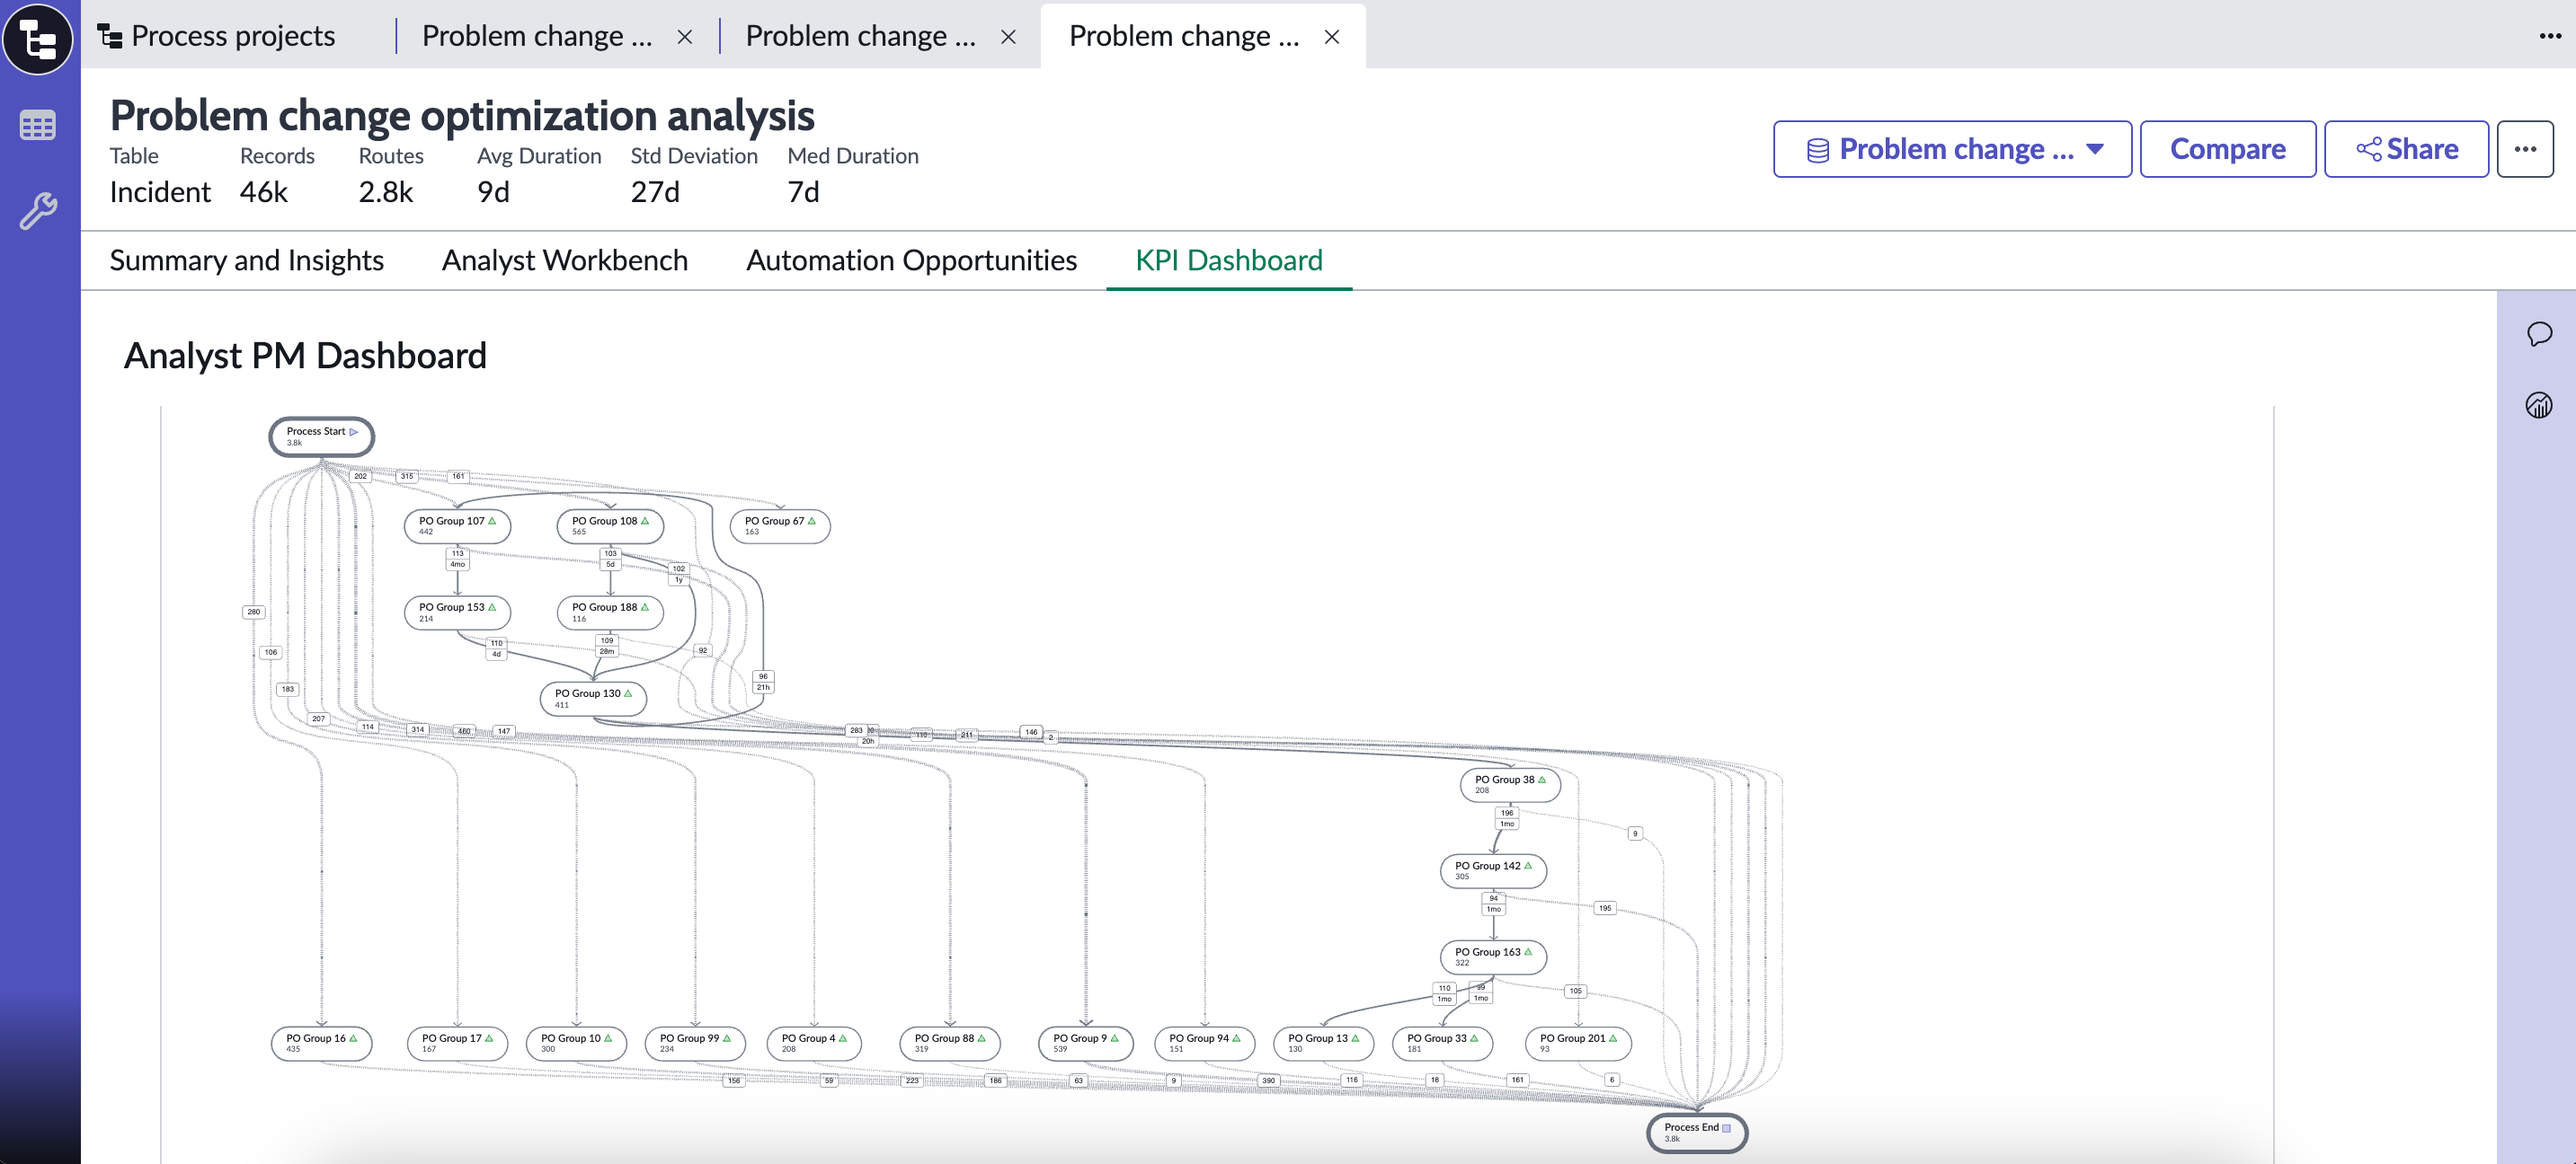Click the Share button
Image resolution: width=2576 pixels, height=1164 pixels.
[x=2406, y=149]
